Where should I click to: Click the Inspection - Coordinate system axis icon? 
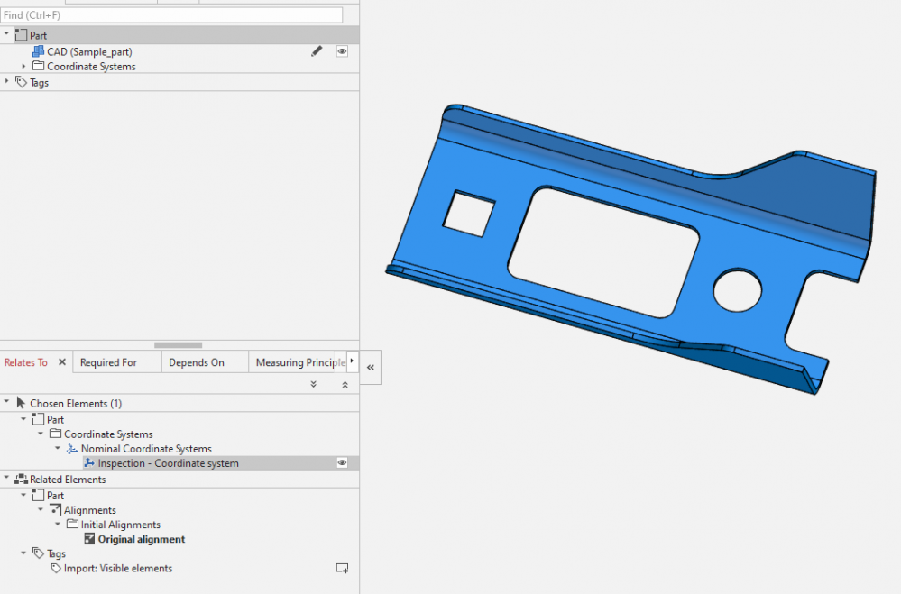(x=88, y=463)
